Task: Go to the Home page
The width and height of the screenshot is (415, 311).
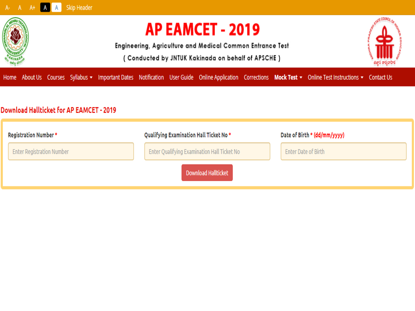Action: click(10, 77)
